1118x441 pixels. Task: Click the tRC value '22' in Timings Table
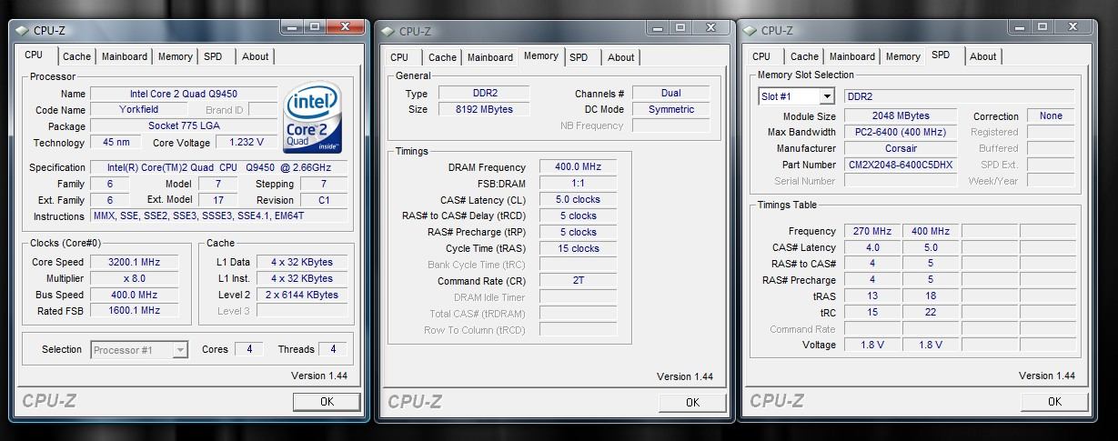coord(931,313)
